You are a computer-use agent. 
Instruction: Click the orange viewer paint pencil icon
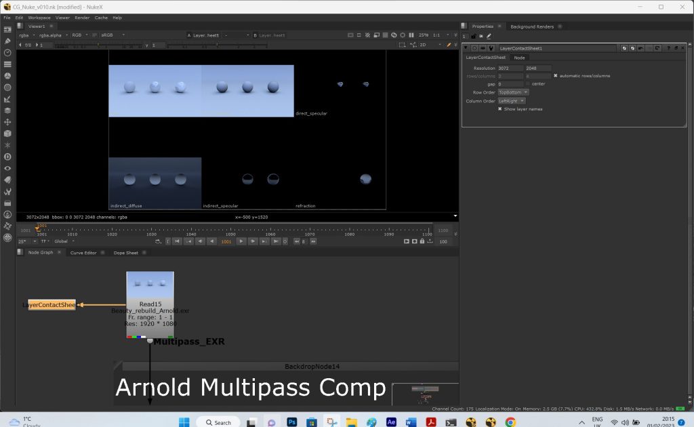click(x=449, y=45)
